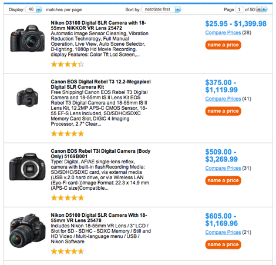Select the Sort by combo box field
This screenshot has height=265, width=276.
[161, 9]
